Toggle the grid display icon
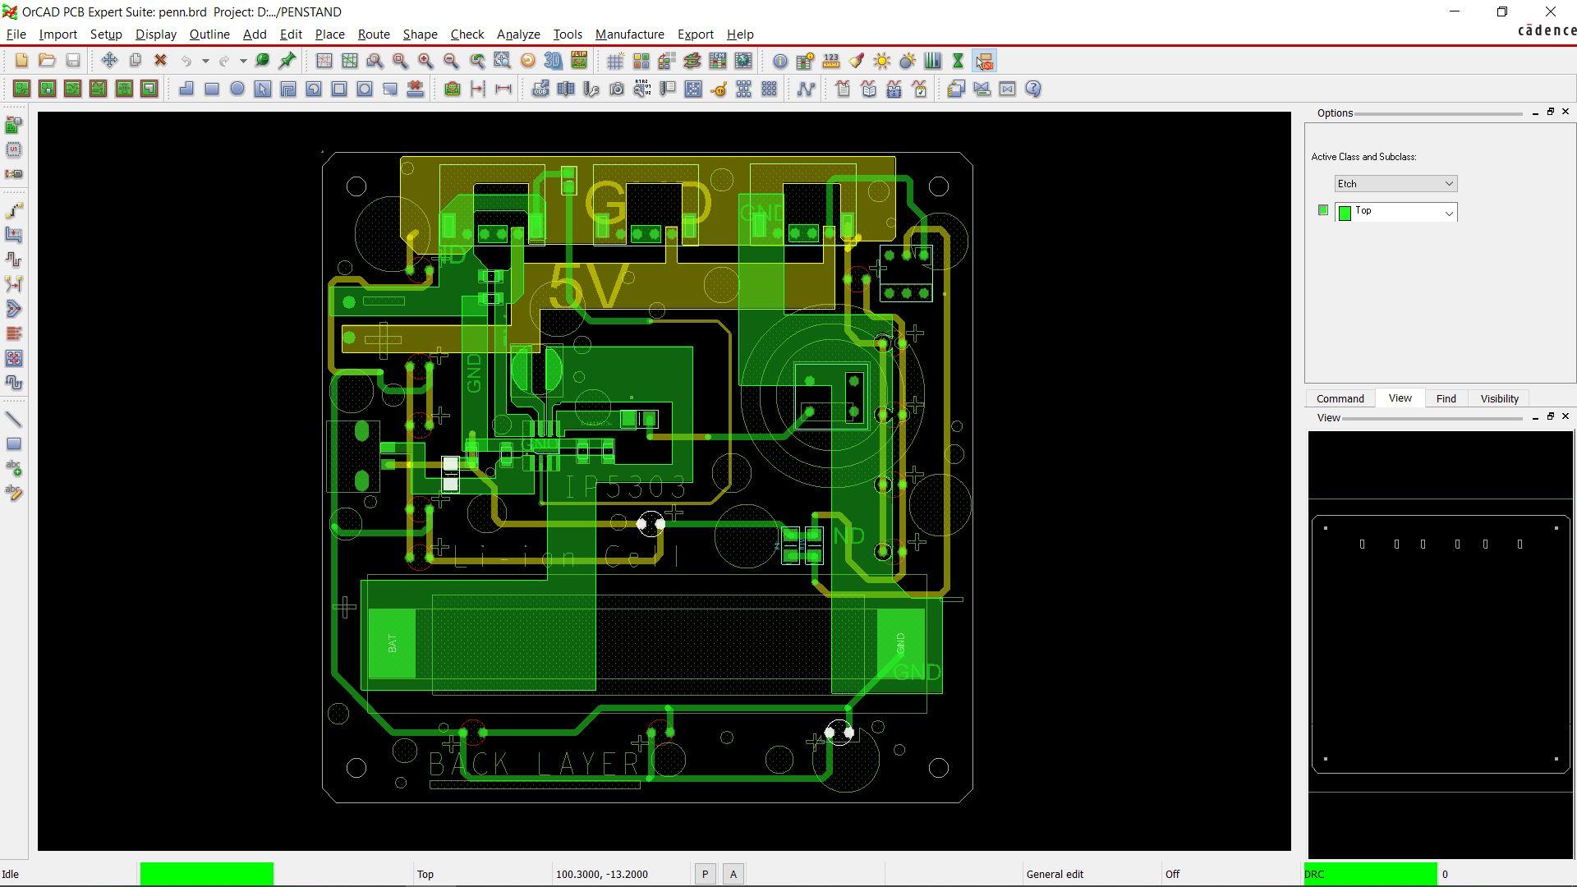The height and width of the screenshot is (887, 1577). pos(614,61)
